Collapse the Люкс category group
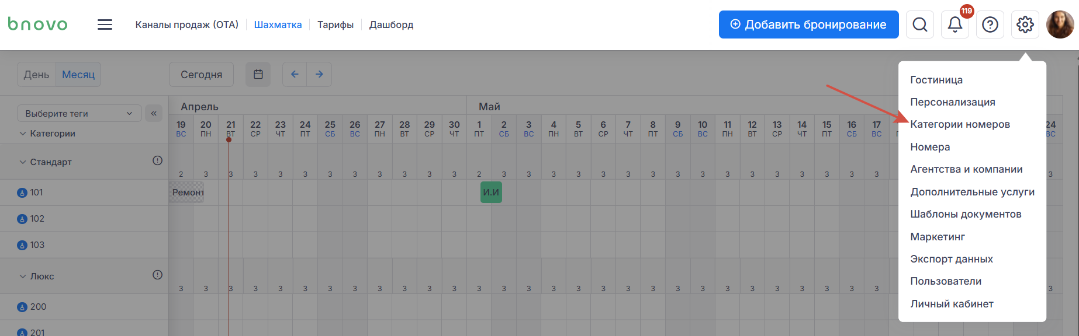This screenshot has height=336, width=1079. pos(23,276)
